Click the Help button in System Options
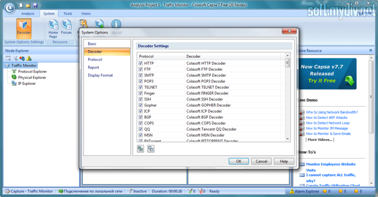The height and width of the screenshot is (197, 378). [284, 161]
